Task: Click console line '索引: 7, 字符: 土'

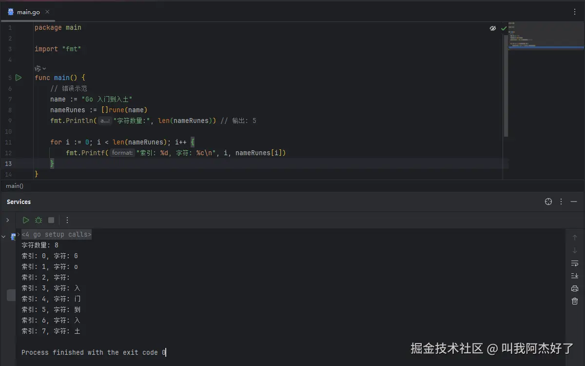Action: [x=51, y=331]
